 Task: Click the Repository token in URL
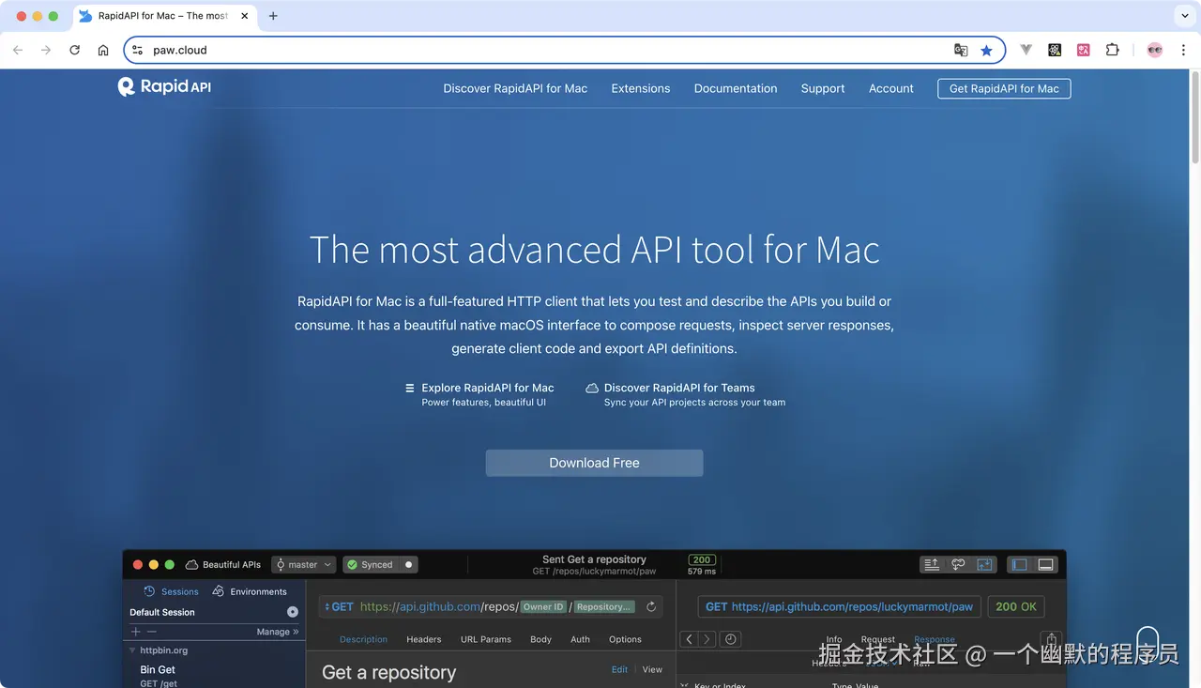point(604,607)
